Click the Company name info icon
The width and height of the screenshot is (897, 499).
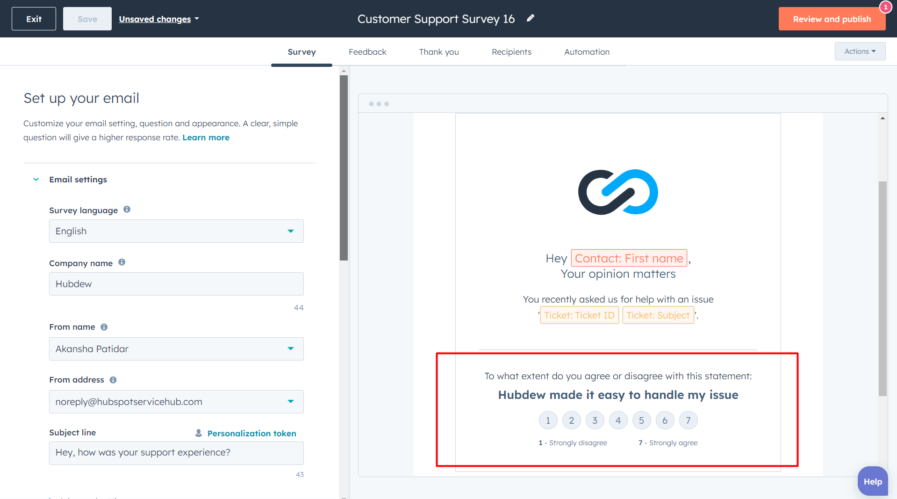click(x=122, y=262)
